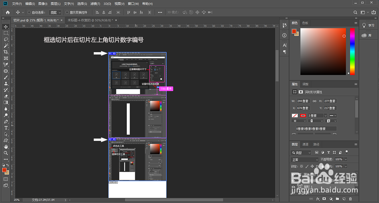This screenshot has width=379, height=203.
Task: Select the Horizontal Type tool
Action: point(6,128)
